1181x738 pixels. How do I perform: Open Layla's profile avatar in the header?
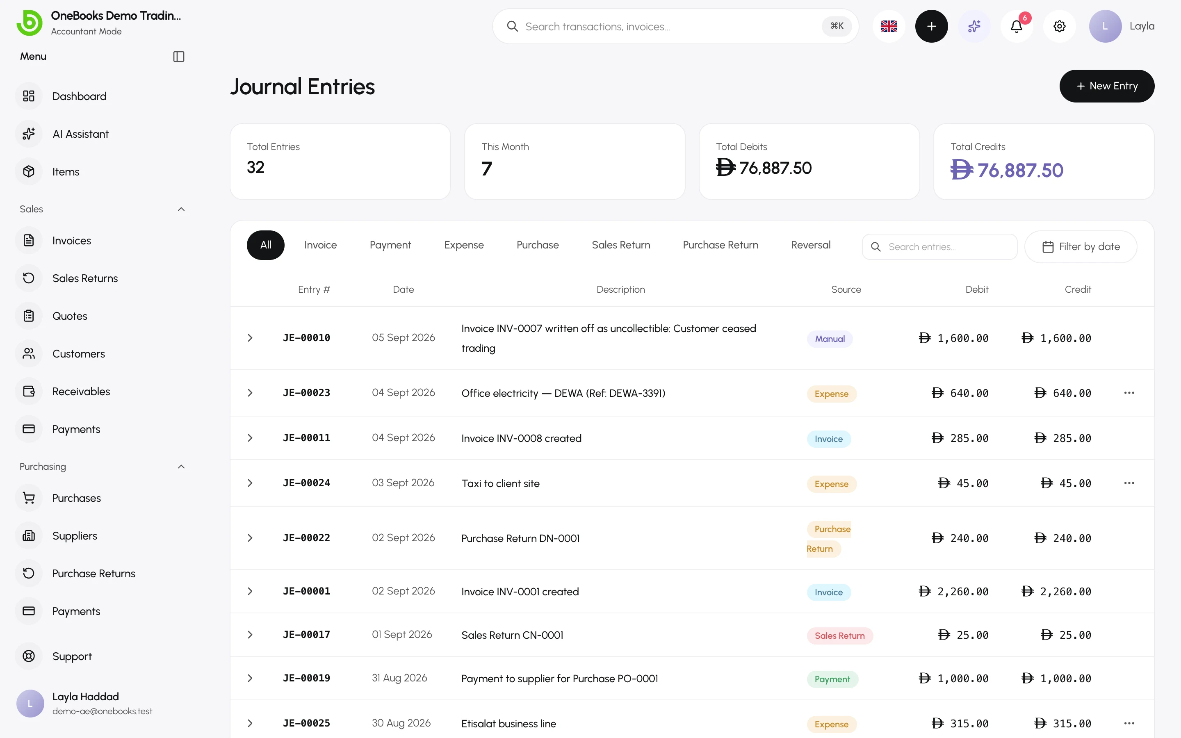(1105, 26)
